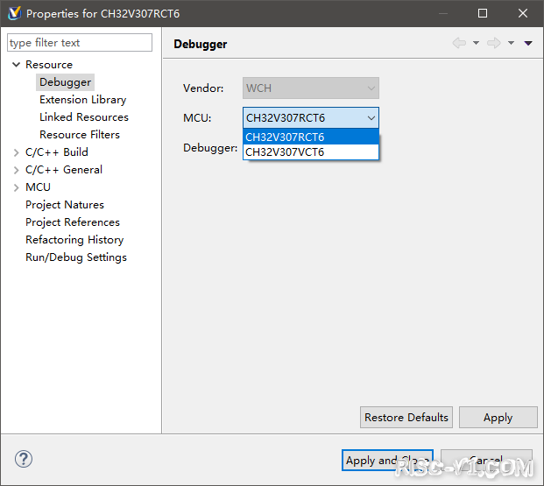Select Linked Resources in the tree
This screenshot has width=544, height=486.
point(84,117)
